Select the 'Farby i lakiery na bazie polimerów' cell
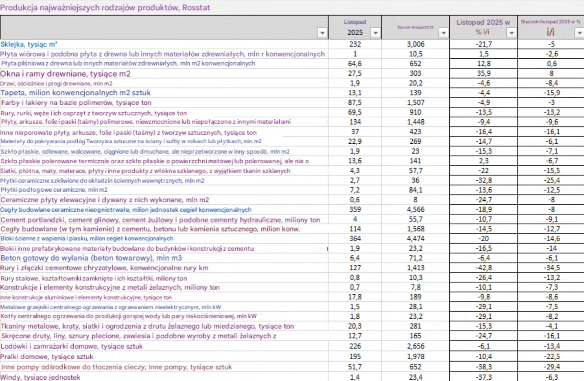 tap(76, 103)
